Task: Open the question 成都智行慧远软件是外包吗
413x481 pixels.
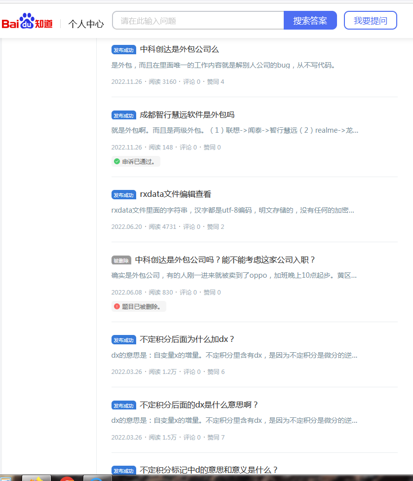Action: click(187, 115)
